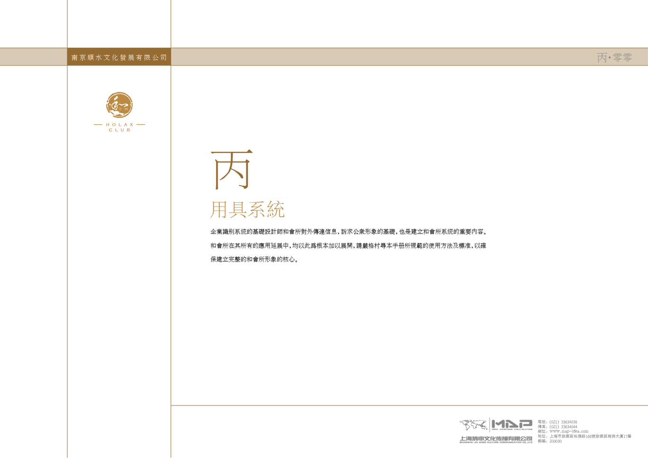Click the paragraph line starting 和會所在其所有
Viewport: 648px width, 458px height.
[348, 246]
